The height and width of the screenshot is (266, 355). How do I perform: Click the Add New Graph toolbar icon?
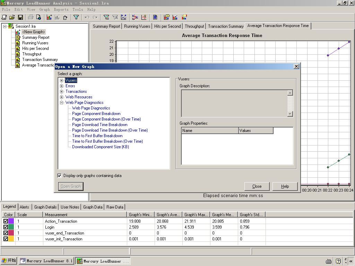coord(49,17)
